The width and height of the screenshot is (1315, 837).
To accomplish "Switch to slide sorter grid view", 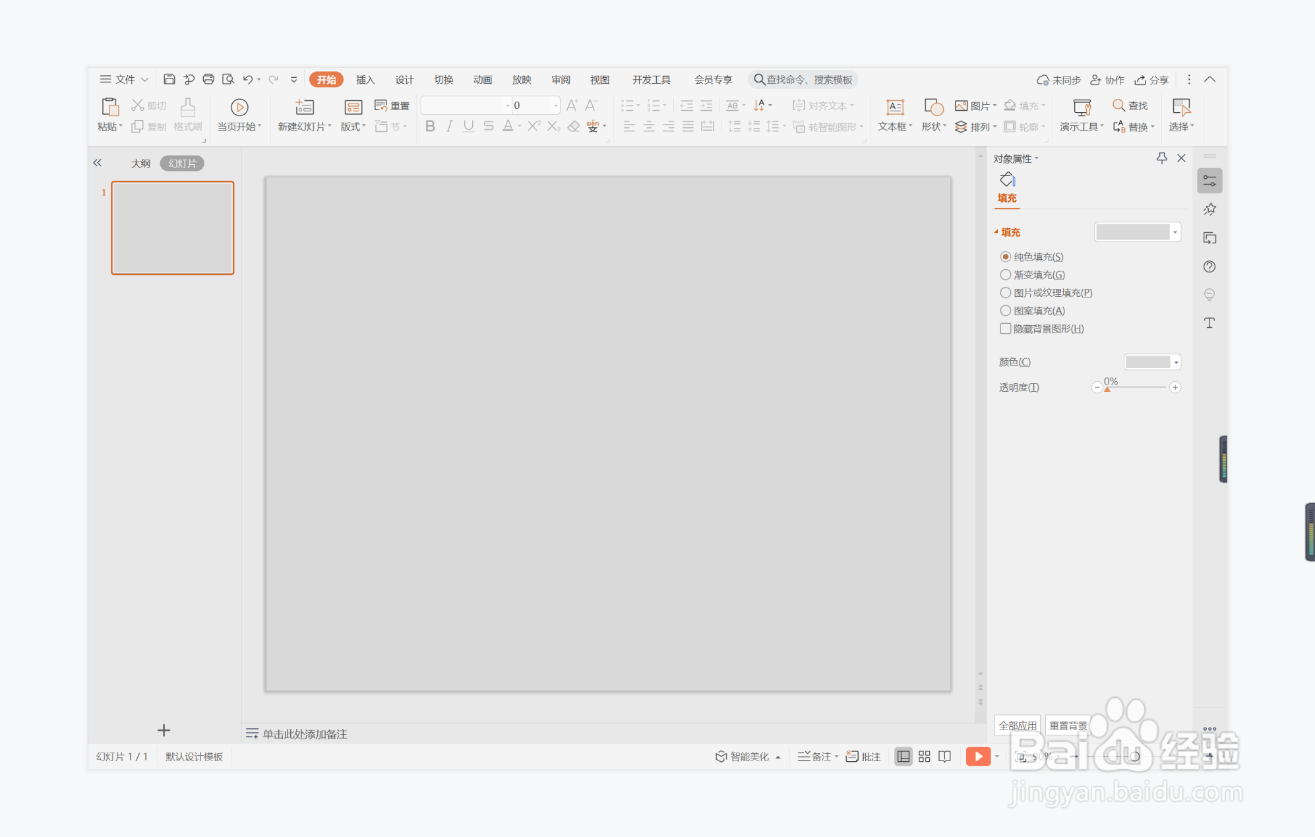I will pos(924,757).
